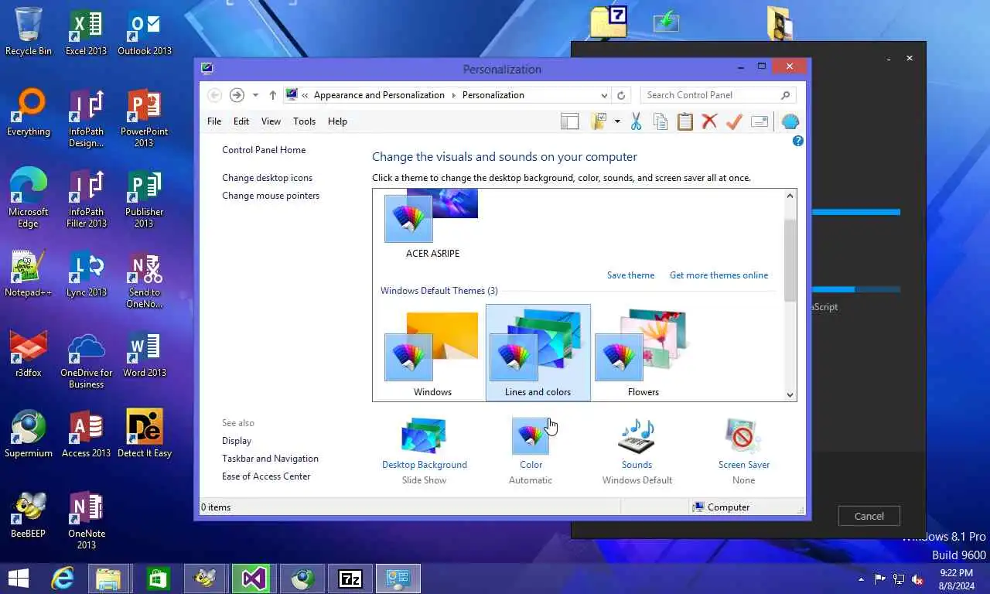Click the layout pane toolbar icon
The width and height of the screenshot is (990, 594).
coord(570,121)
